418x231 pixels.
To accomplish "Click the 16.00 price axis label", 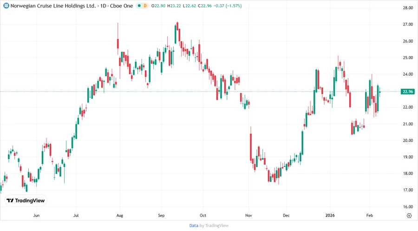I will point(408,207).
